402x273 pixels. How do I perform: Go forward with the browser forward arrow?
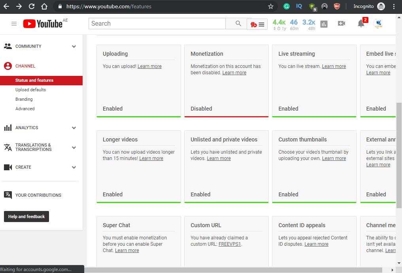pos(19,6)
